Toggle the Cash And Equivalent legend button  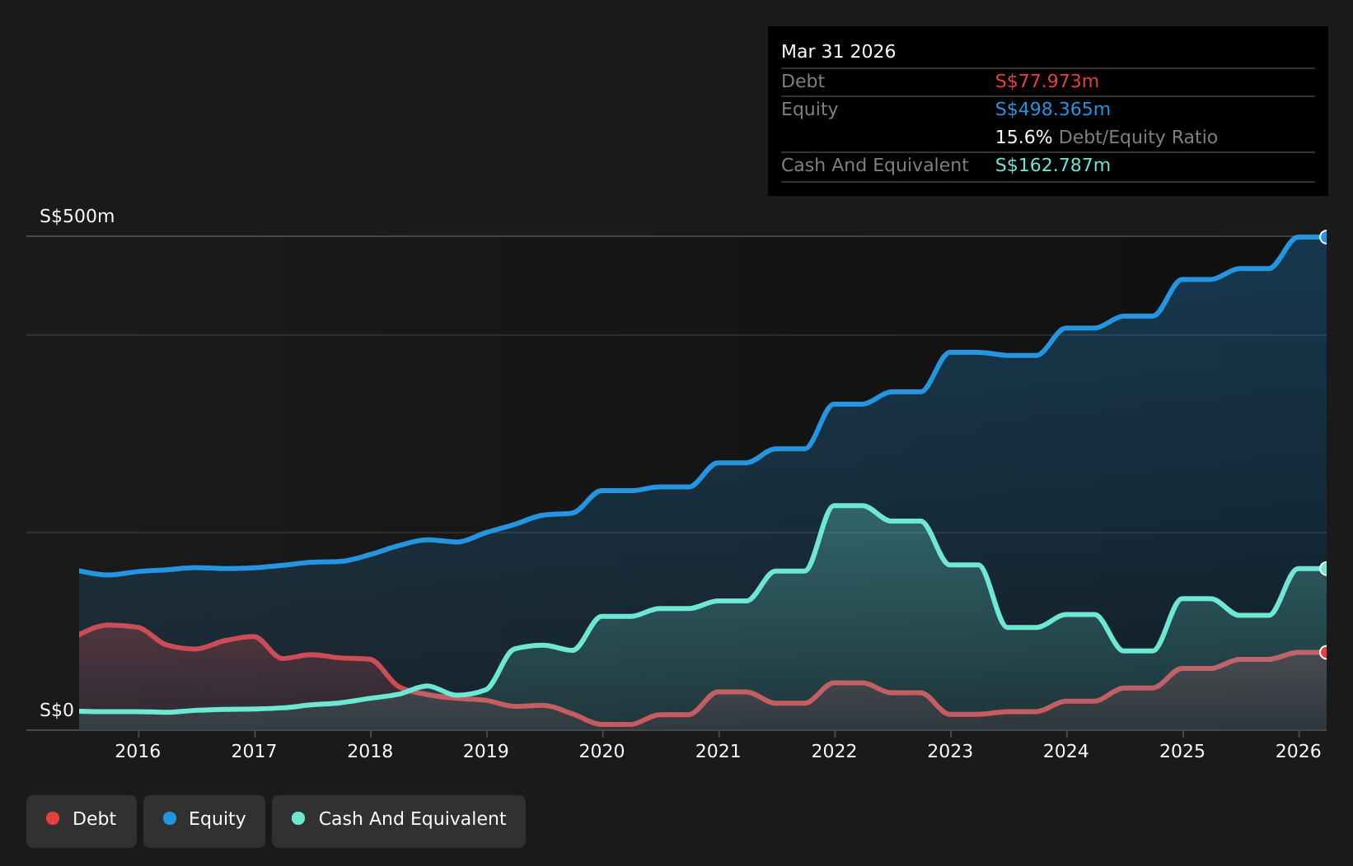pyautogui.click(x=399, y=821)
